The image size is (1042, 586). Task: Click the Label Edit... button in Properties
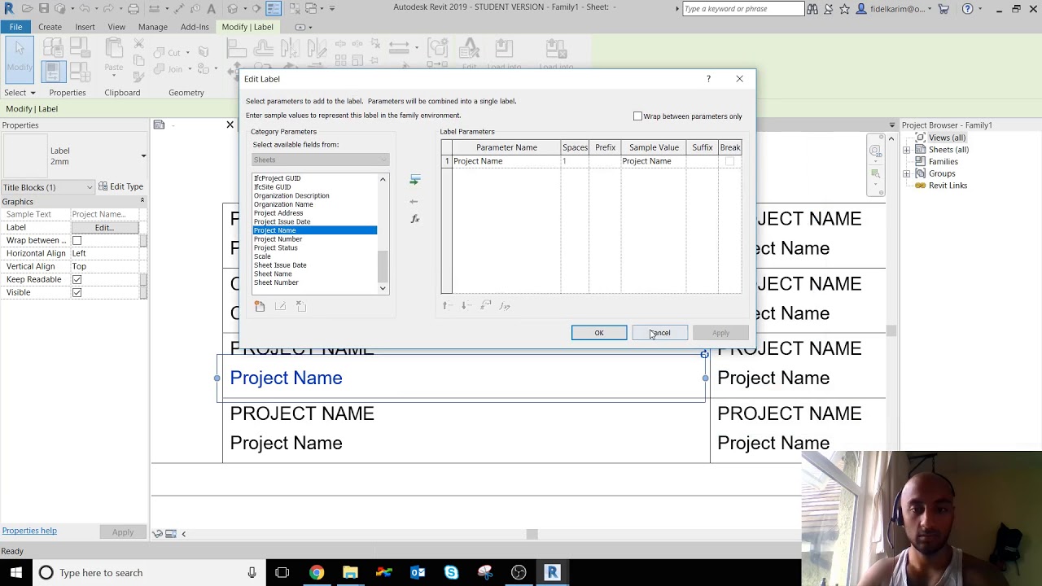click(x=104, y=228)
